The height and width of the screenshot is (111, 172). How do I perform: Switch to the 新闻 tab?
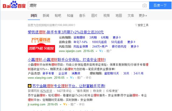coord(46,16)
